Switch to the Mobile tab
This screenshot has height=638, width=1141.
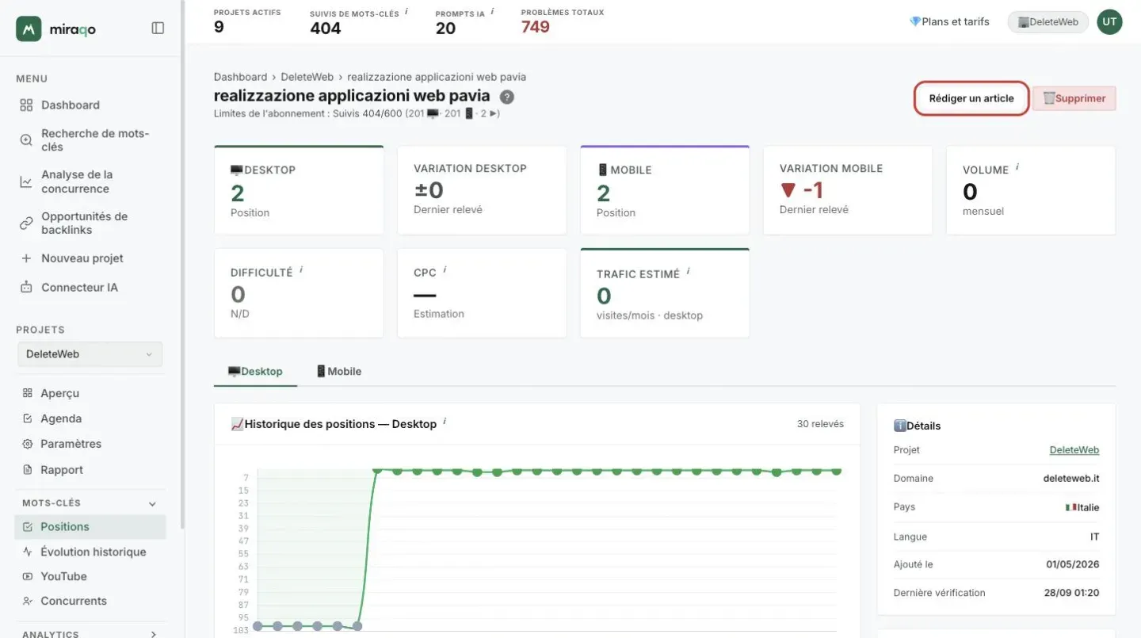click(338, 371)
